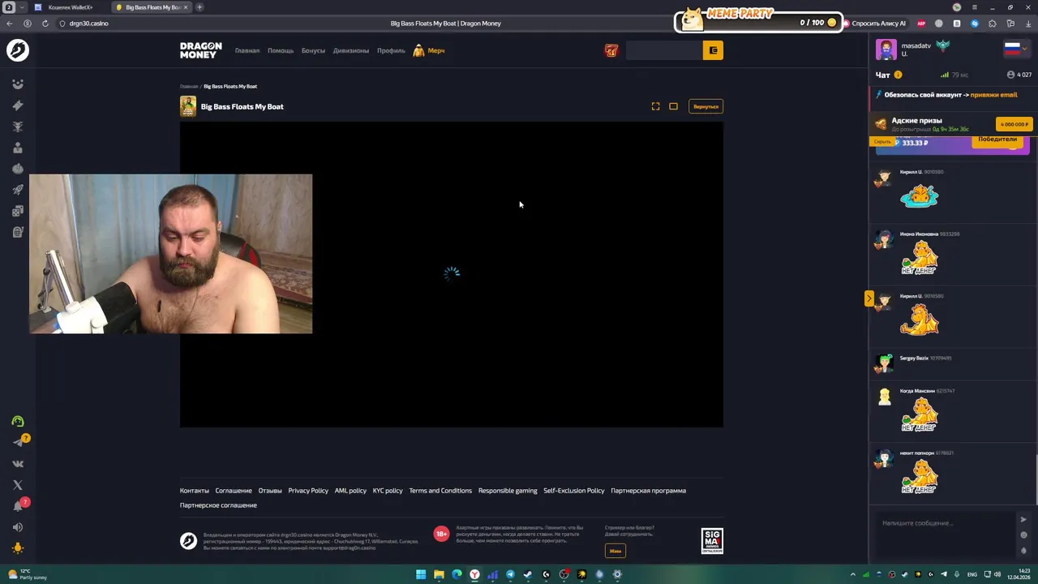Open the dice game in left sidebar
Viewport: 1038px width, 584px height.
coord(18,211)
